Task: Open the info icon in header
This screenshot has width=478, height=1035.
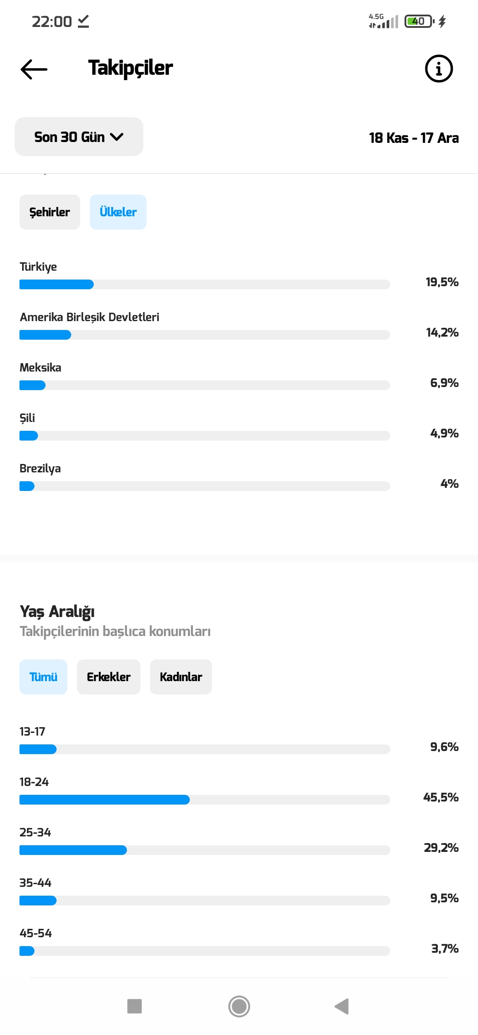Action: [439, 69]
